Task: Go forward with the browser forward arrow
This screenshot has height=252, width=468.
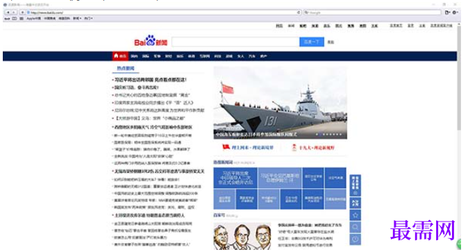Action: click(14, 12)
